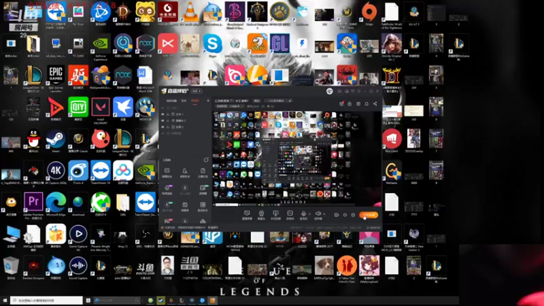The image size is (544, 306).
Task: Toggle eye visibility for the 摄像头 2 source
Action: click(163, 120)
